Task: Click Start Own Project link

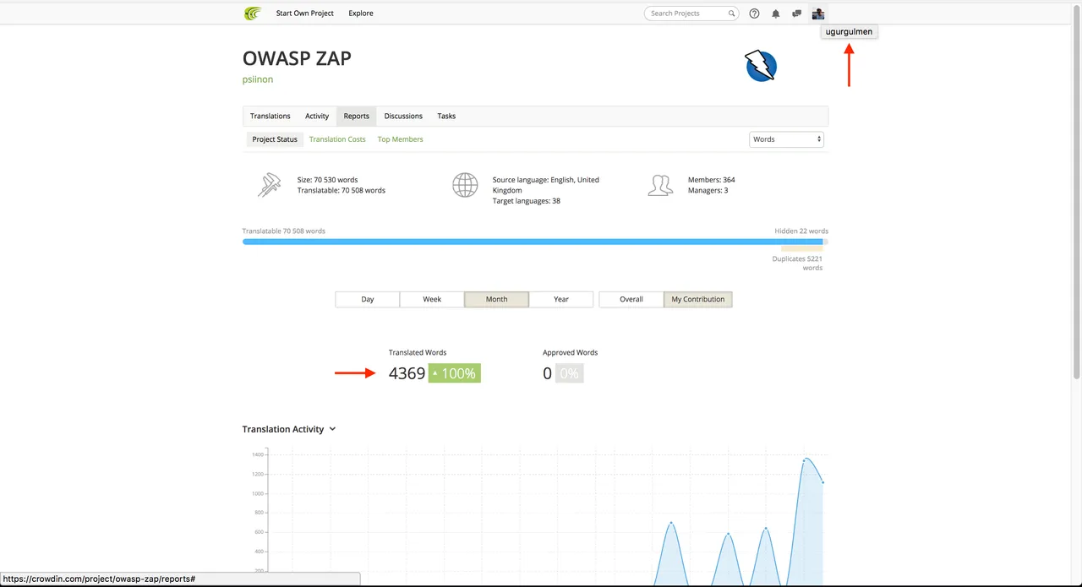Action: (304, 14)
